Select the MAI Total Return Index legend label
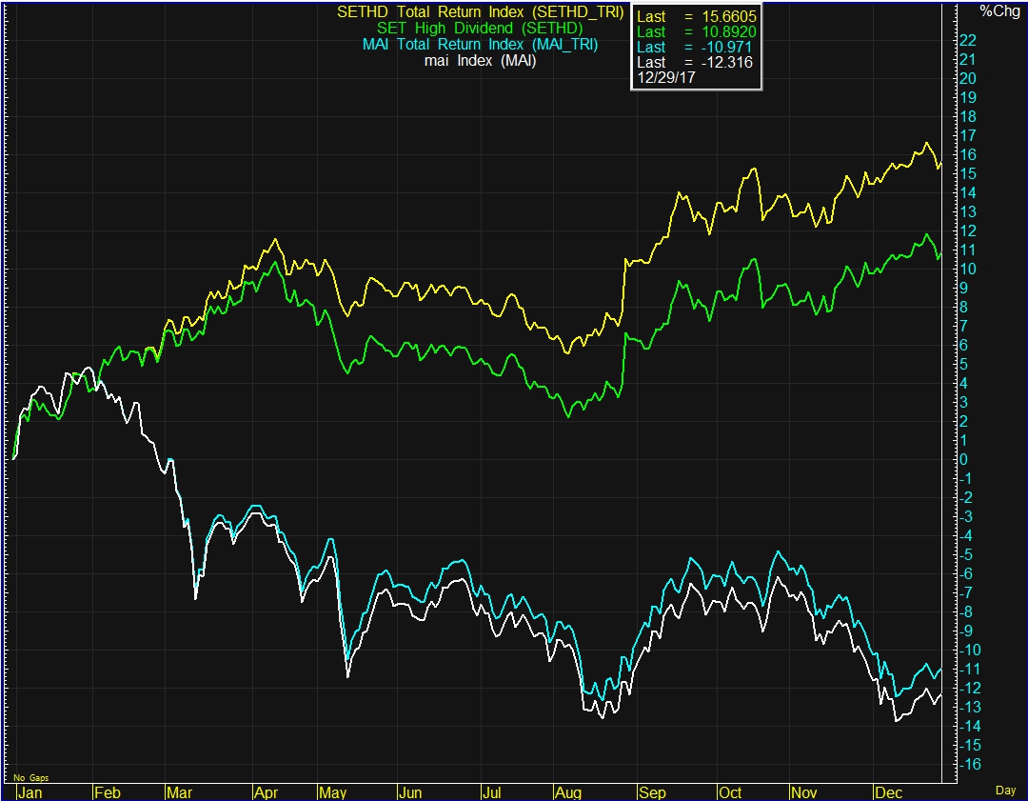This screenshot has height=801, width=1028. tap(481, 45)
